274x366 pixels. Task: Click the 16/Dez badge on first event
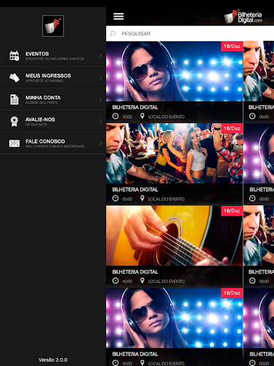coord(232,46)
